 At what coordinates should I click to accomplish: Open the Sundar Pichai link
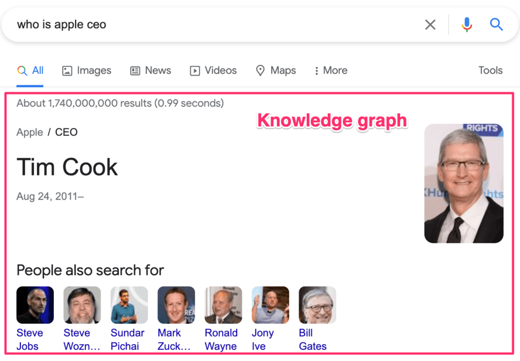[127, 339]
